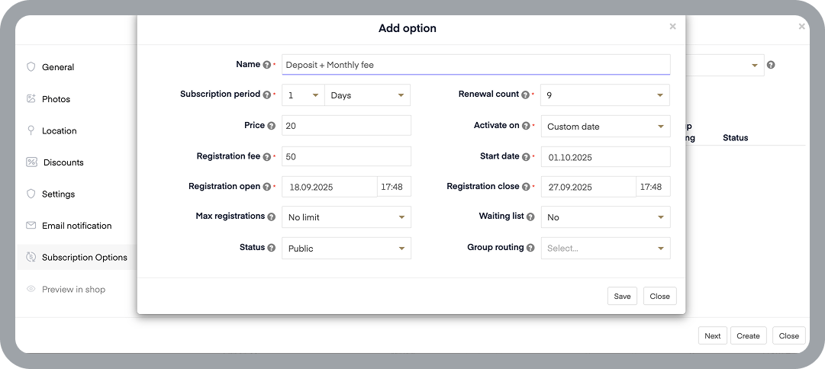This screenshot has height=369, width=825.
Task: Click the Location pin icon in sidebar
Action: (x=31, y=130)
